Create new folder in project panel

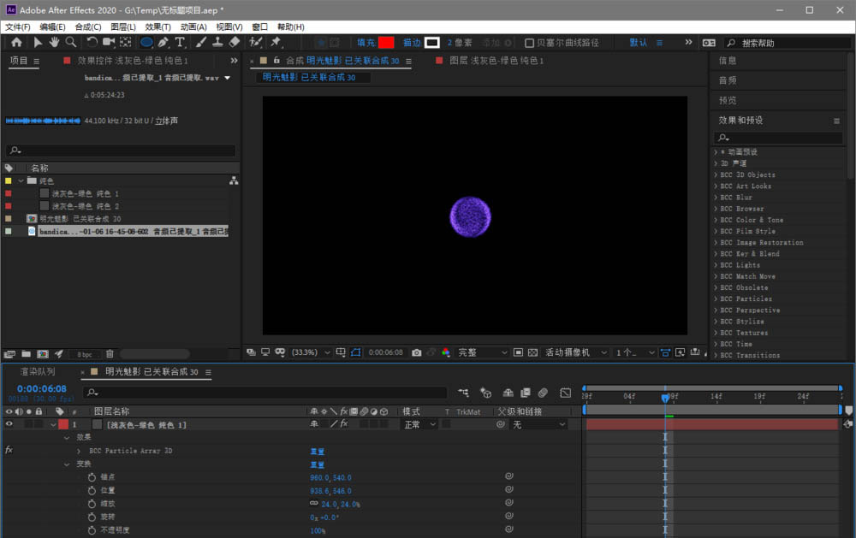[x=27, y=354]
